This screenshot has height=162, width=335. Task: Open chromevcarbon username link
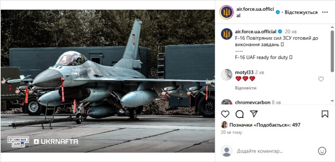pyautogui.click(x=252, y=102)
